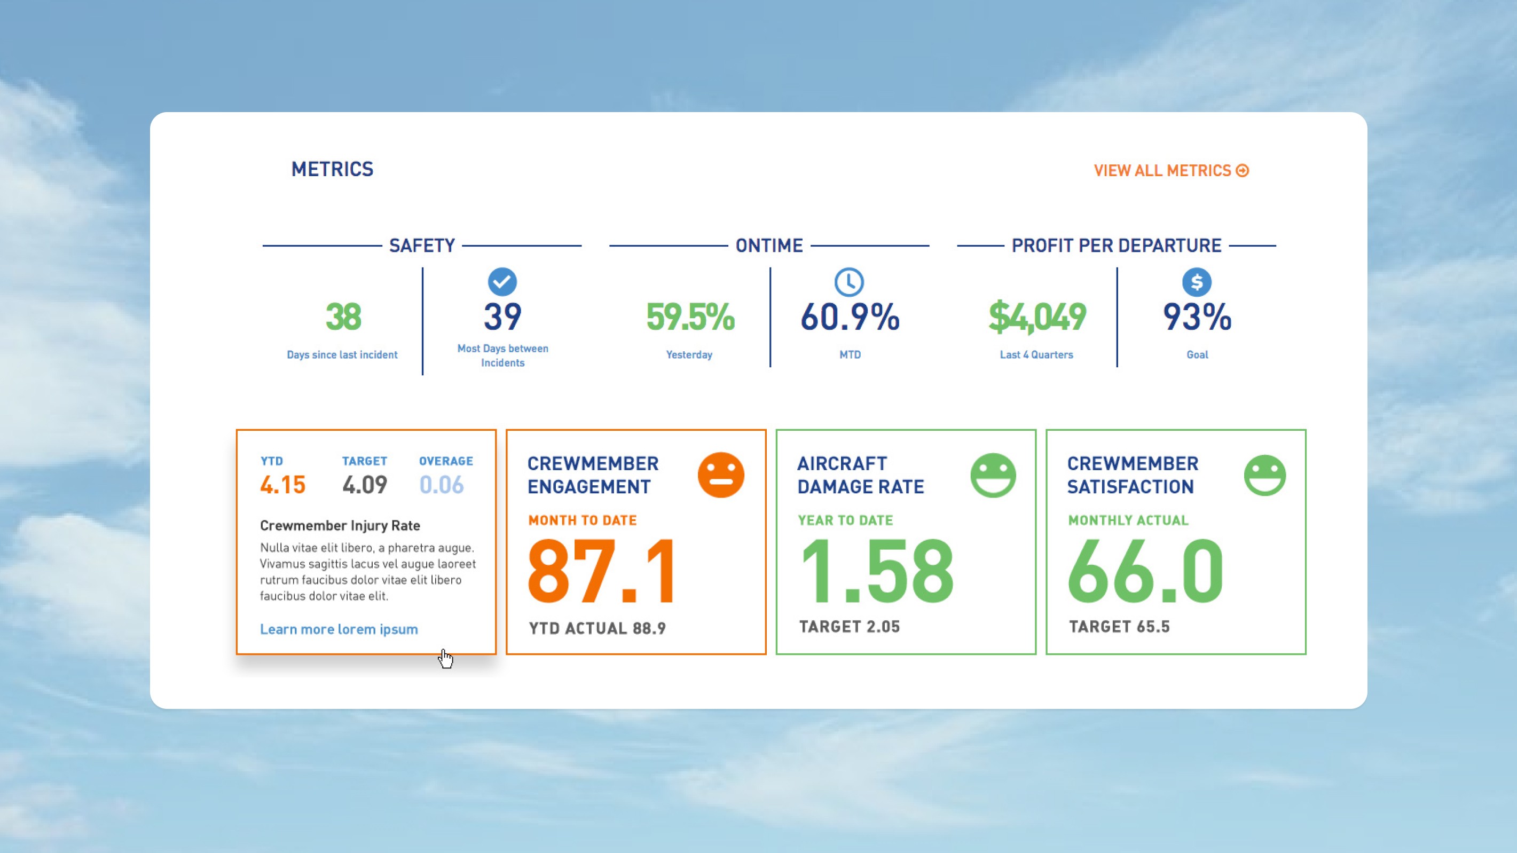
Task: Click the Crewmember Injury Rate heading
Action: pyautogui.click(x=340, y=526)
